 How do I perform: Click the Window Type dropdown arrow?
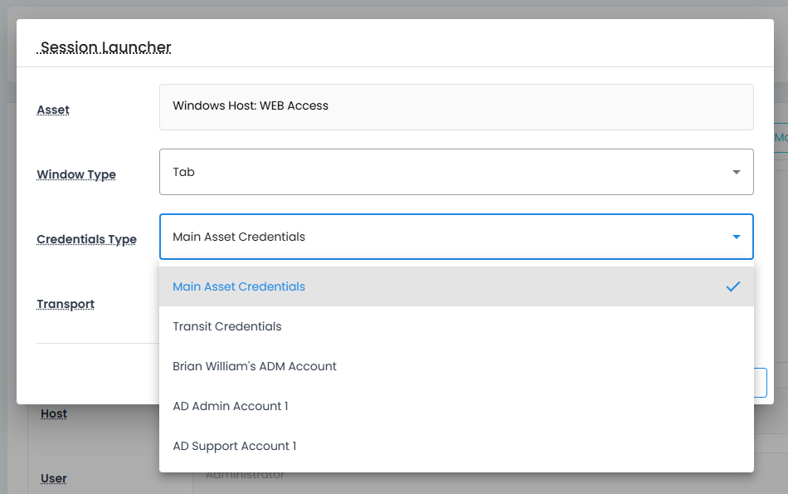[x=736, y=172]
